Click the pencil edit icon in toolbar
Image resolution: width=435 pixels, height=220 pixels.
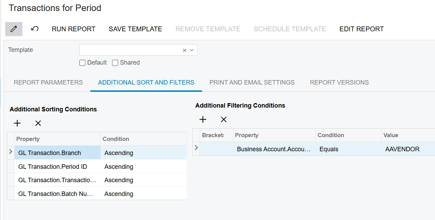click(x=14, y=29)
